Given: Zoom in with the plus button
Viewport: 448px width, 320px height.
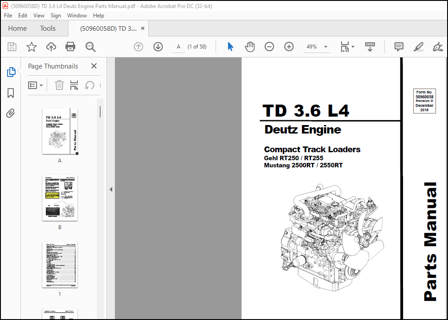Looking at the screenshot, I should [x=289, y=47].
